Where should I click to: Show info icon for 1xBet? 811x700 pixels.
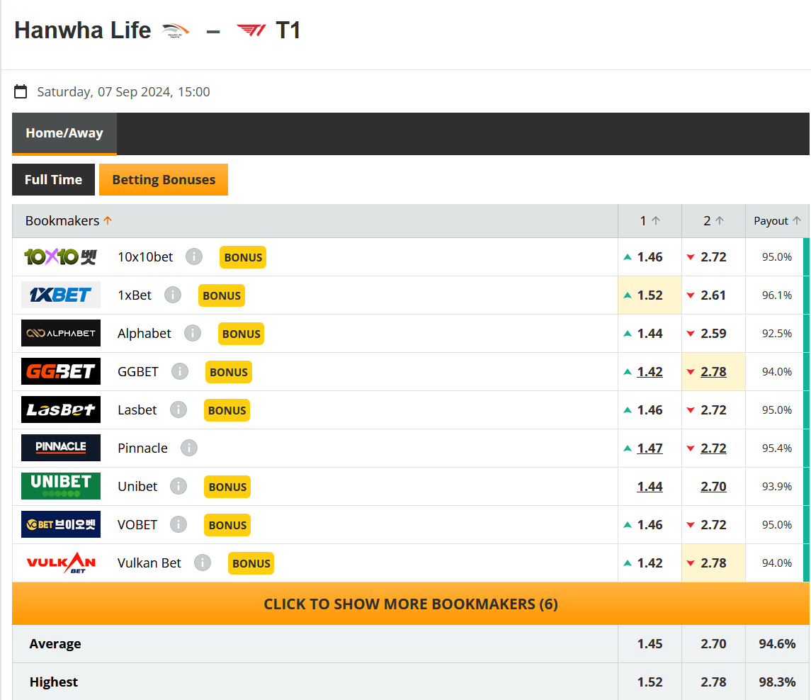pos(173,295)
